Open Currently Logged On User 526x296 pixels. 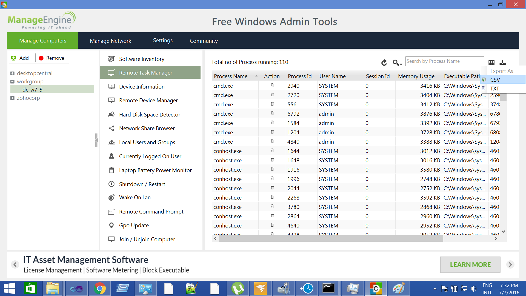point(150,156)
